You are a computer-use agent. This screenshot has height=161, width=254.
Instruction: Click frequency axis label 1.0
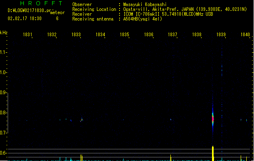point(3,72)
